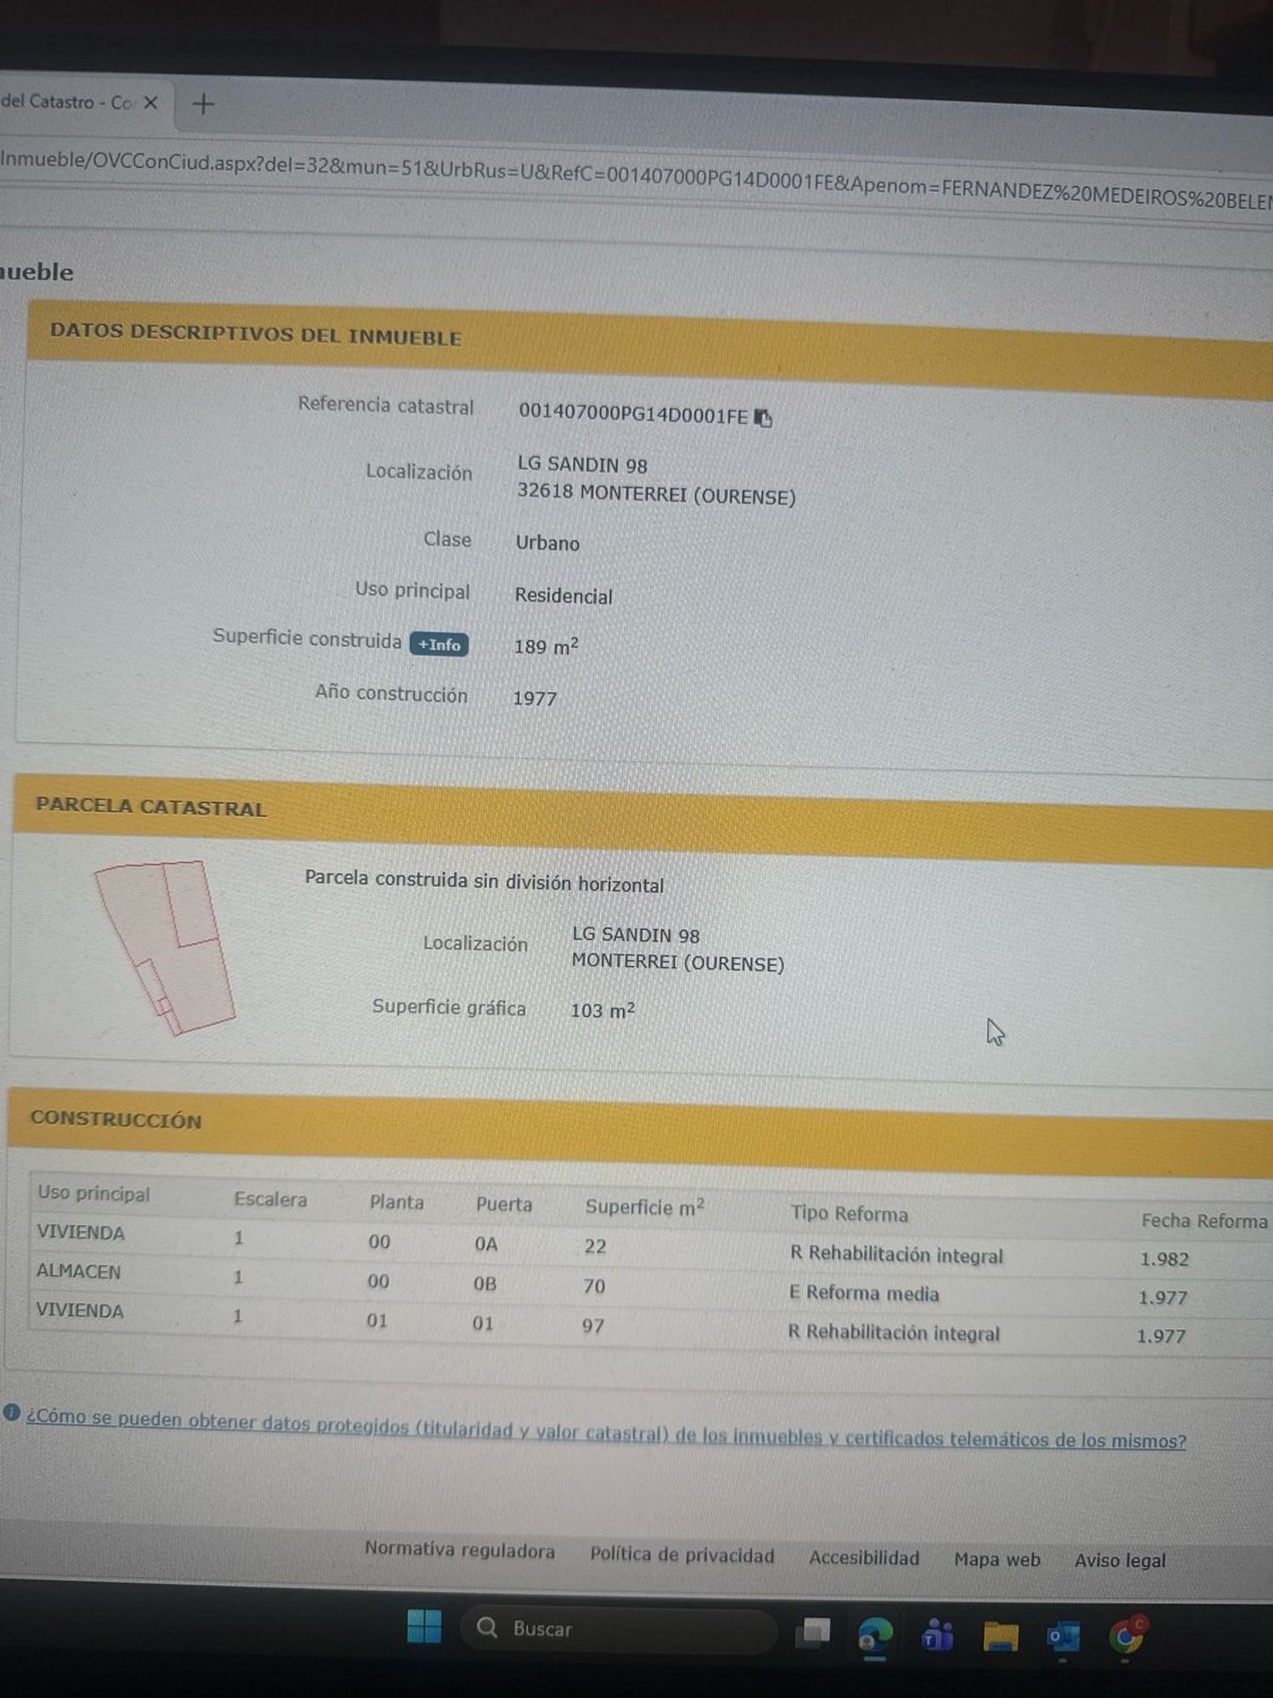The width and height of the screenshot is (1273, 1698).
Task: Click the +Info badge for Superficie construida
Action: (x=439, y=644)
